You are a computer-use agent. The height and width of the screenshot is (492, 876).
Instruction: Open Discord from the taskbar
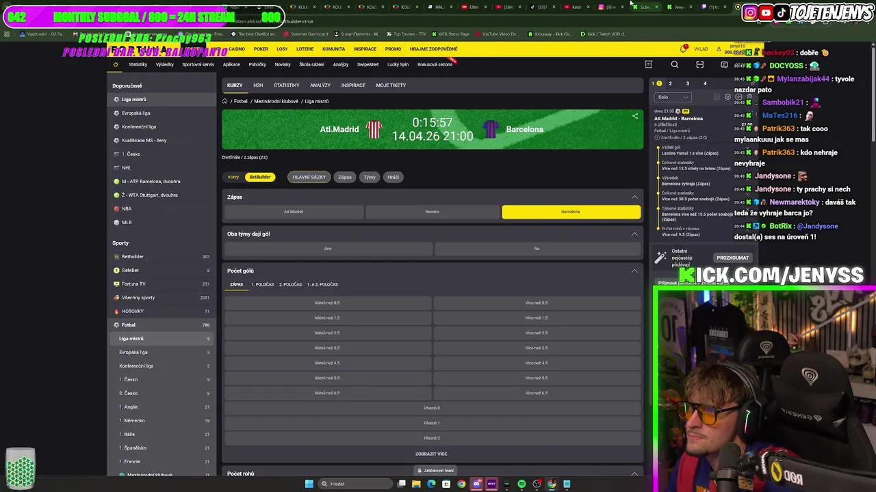[x=476, y=484]
